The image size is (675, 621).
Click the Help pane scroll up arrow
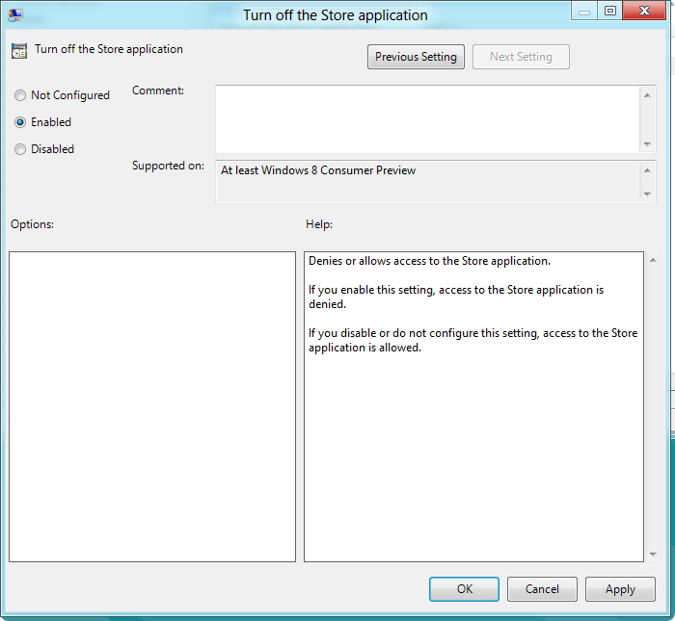pos(653,260)
